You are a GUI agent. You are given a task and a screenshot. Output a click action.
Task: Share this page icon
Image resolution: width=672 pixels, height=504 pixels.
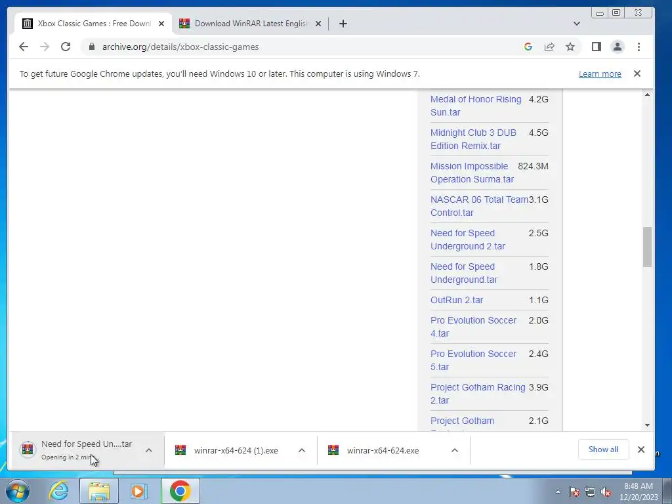549,47
